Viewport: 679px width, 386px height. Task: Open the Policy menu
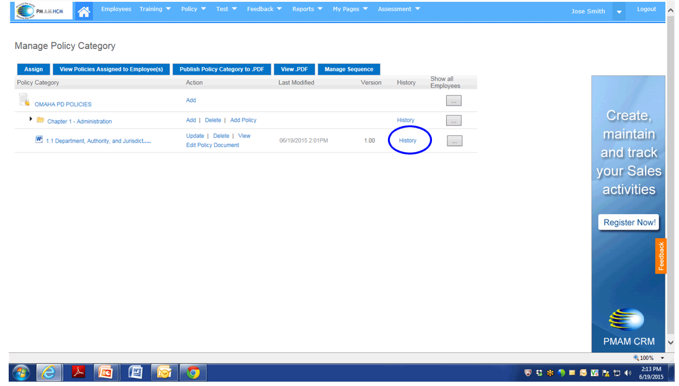pos(193,9)
